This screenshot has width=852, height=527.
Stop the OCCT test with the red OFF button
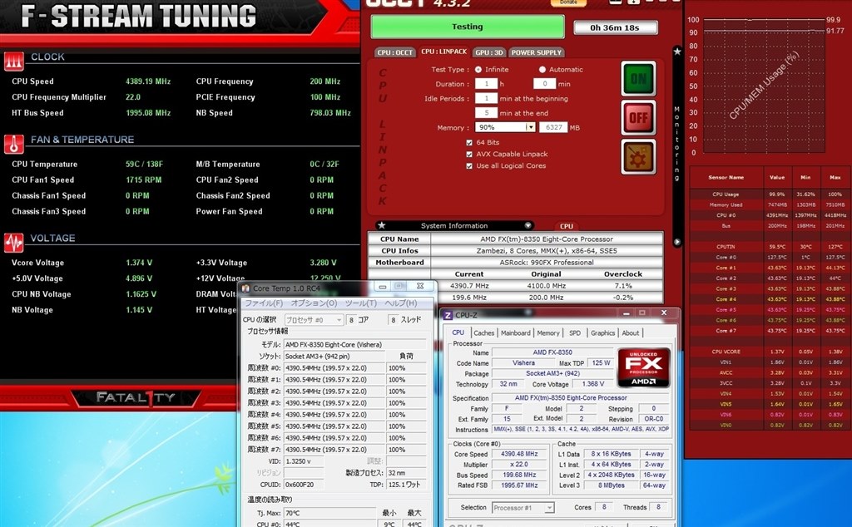638,118
